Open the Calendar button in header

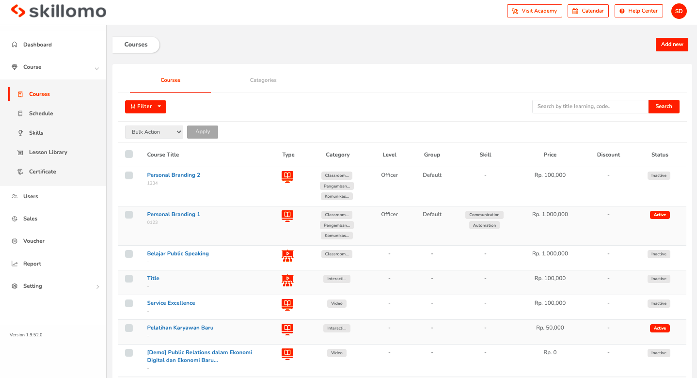[588, 11]
